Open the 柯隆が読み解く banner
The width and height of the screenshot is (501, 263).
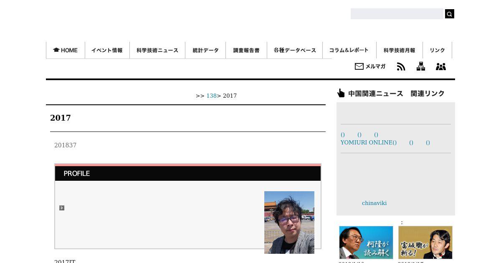[366, 243]
